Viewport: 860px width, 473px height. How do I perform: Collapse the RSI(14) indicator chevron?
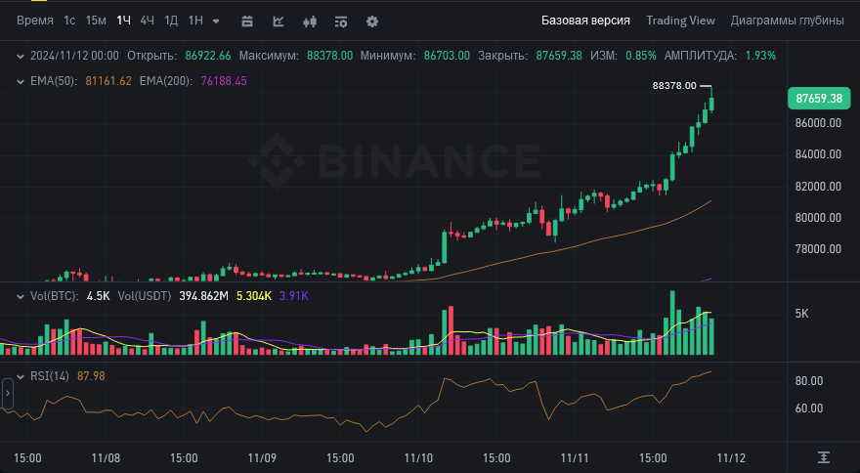click(x=21, y=377)
